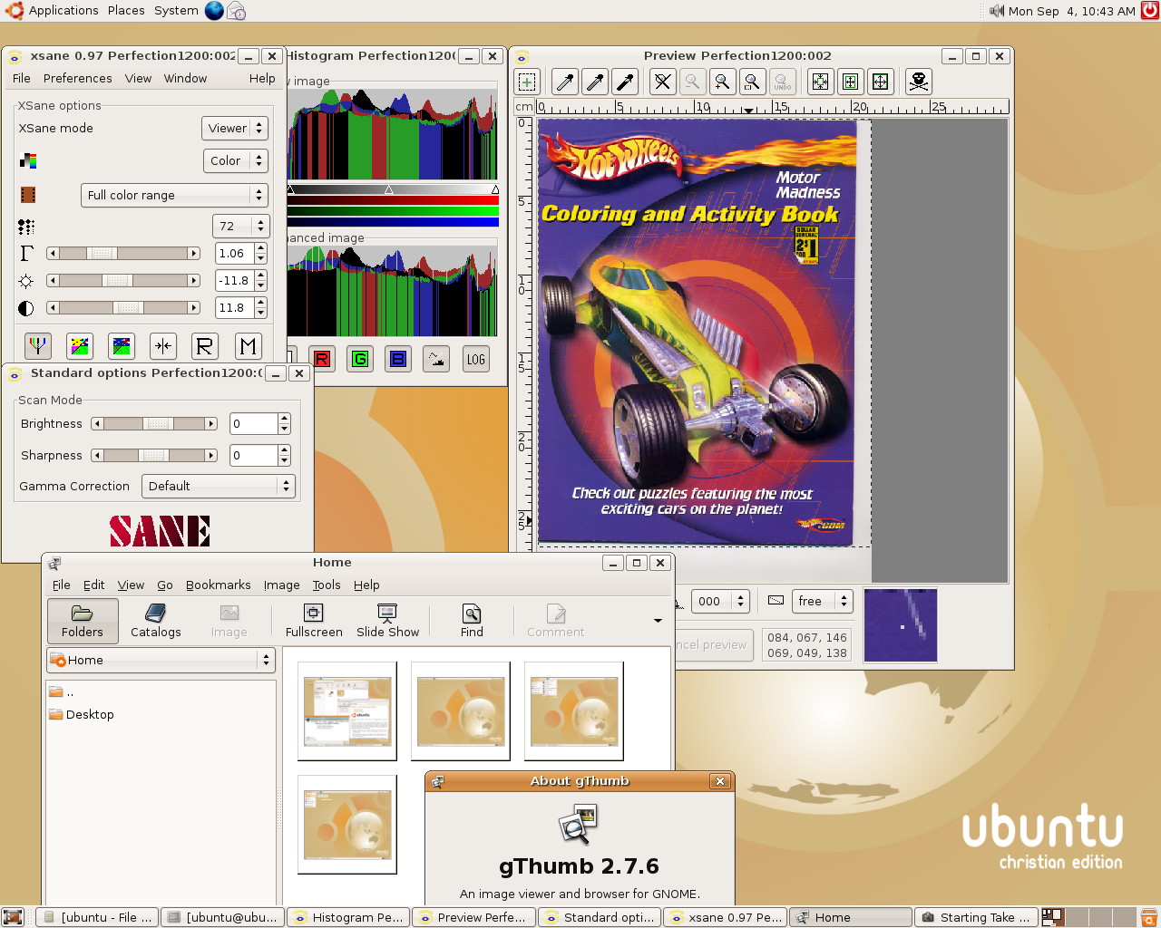Image resolution: width=1161 pixels, height=928 pixels.
Task: Open the 000 rotation dropdown in Preview
Action: coord(720,601)
